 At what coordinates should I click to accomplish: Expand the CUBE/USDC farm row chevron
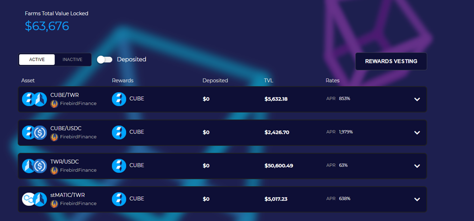coord(417,132)
